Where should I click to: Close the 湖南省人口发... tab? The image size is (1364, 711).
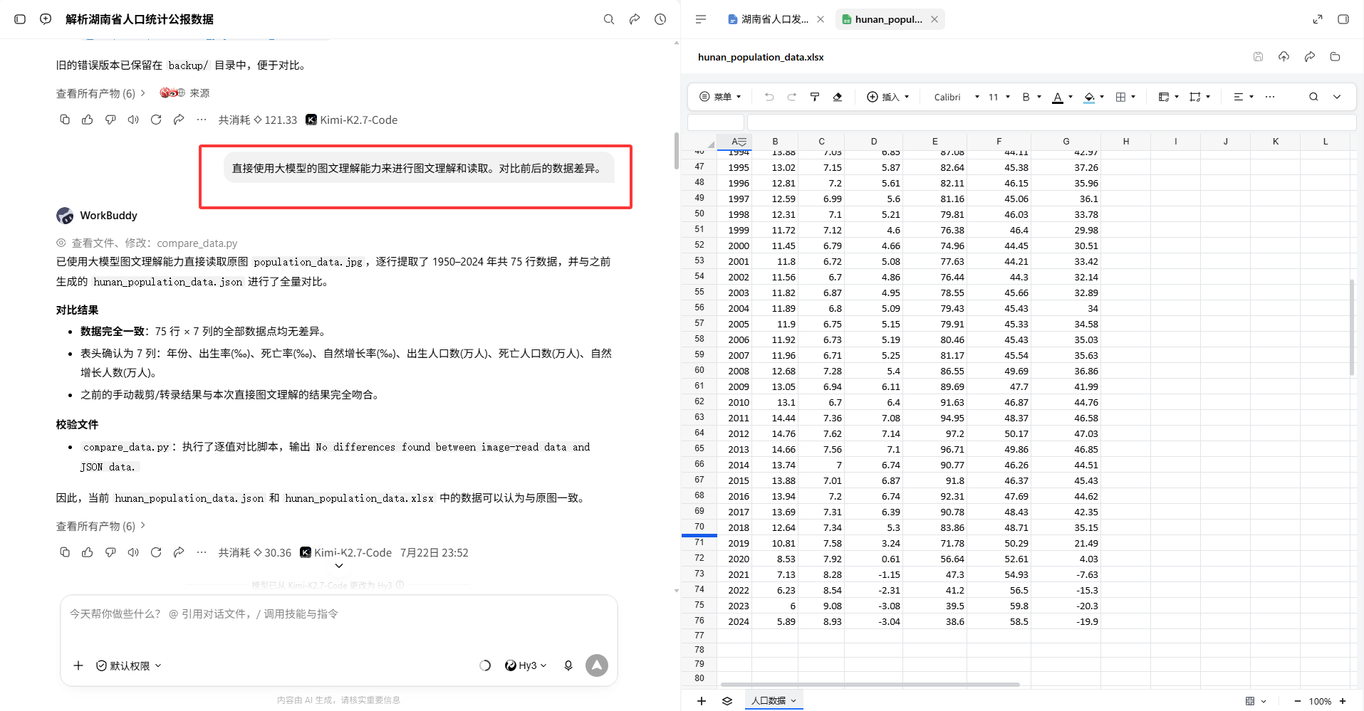point(821,19)
